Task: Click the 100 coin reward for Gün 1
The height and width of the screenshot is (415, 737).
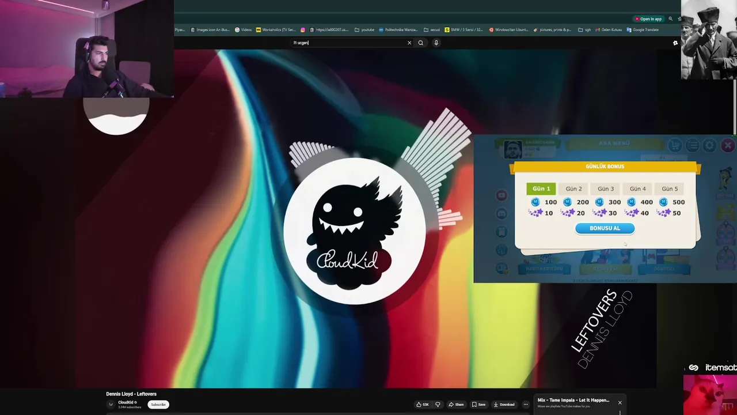Action: 544,202
